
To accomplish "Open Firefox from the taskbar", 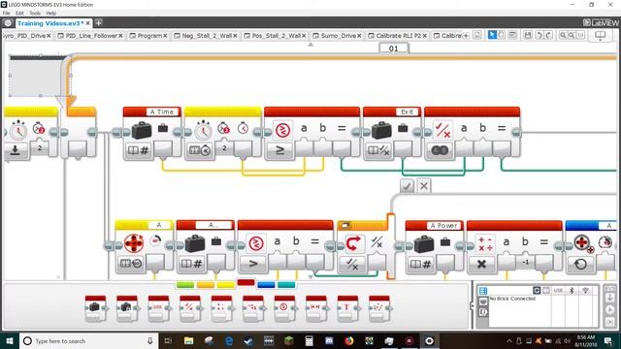I will pos(349,340).
